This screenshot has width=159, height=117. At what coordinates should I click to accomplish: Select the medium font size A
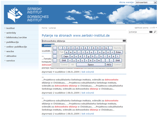(152, 28)
